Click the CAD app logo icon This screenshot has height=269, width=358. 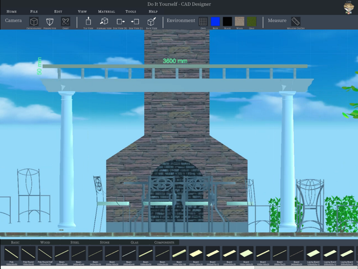[348, 7]
